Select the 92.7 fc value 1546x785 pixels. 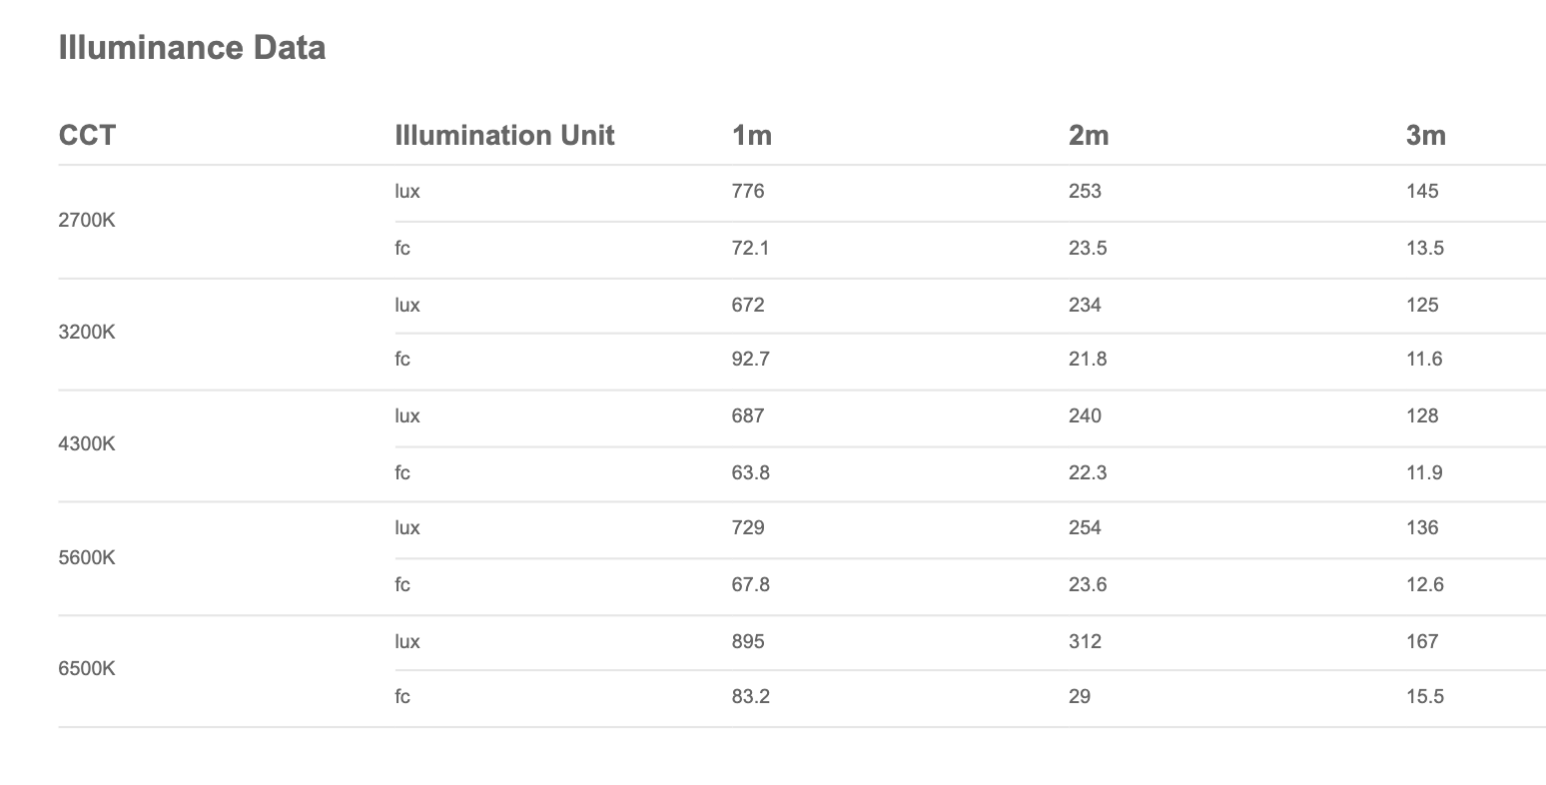pyautogui.click(x=750, y=359)
